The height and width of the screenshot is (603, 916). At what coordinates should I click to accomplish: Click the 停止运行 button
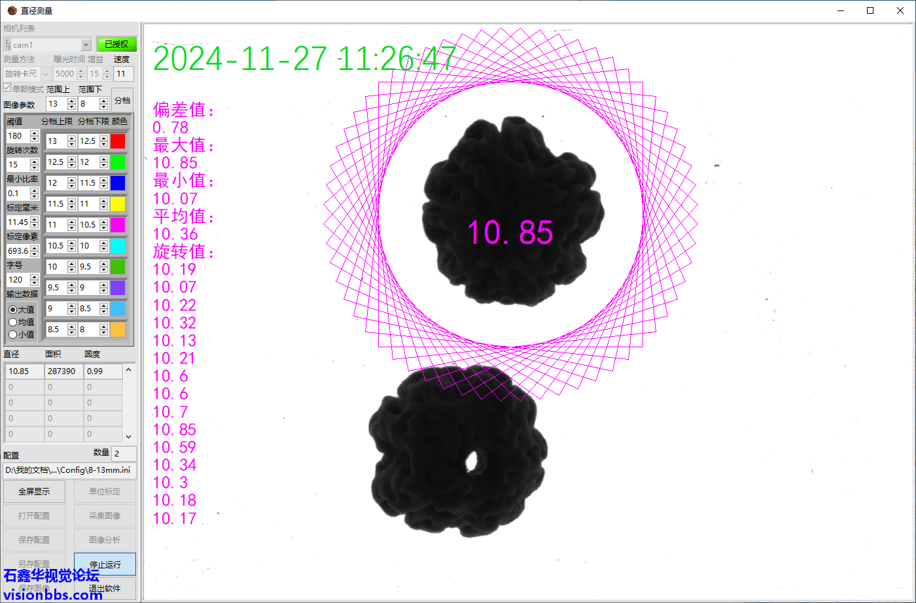[105, 564]
